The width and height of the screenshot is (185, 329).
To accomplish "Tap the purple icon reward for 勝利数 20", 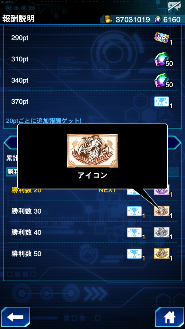I will pos(162,191).
